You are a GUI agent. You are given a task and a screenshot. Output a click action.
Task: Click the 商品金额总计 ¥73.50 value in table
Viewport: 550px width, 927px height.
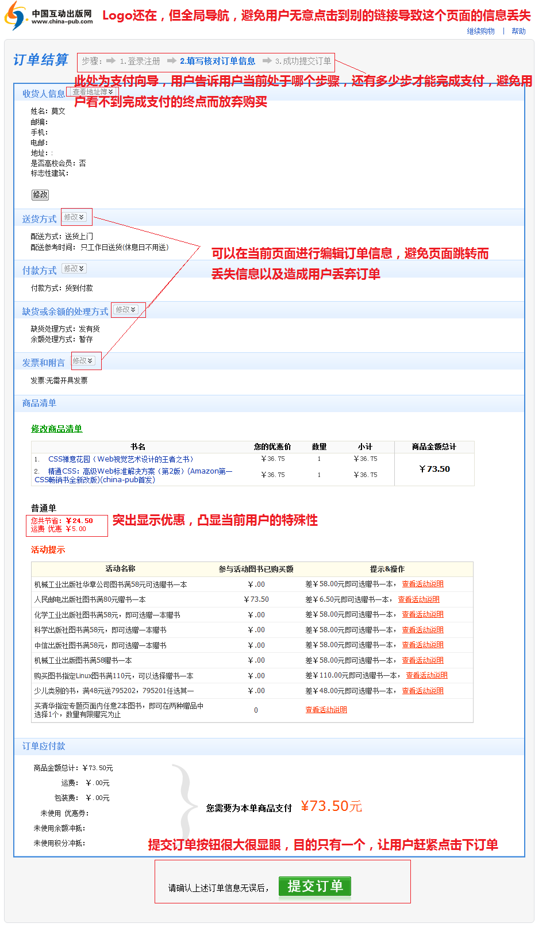point(434,469)
